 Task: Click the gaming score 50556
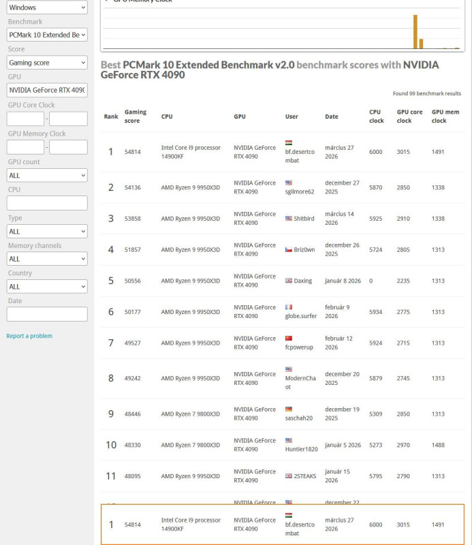pos(132,281)
